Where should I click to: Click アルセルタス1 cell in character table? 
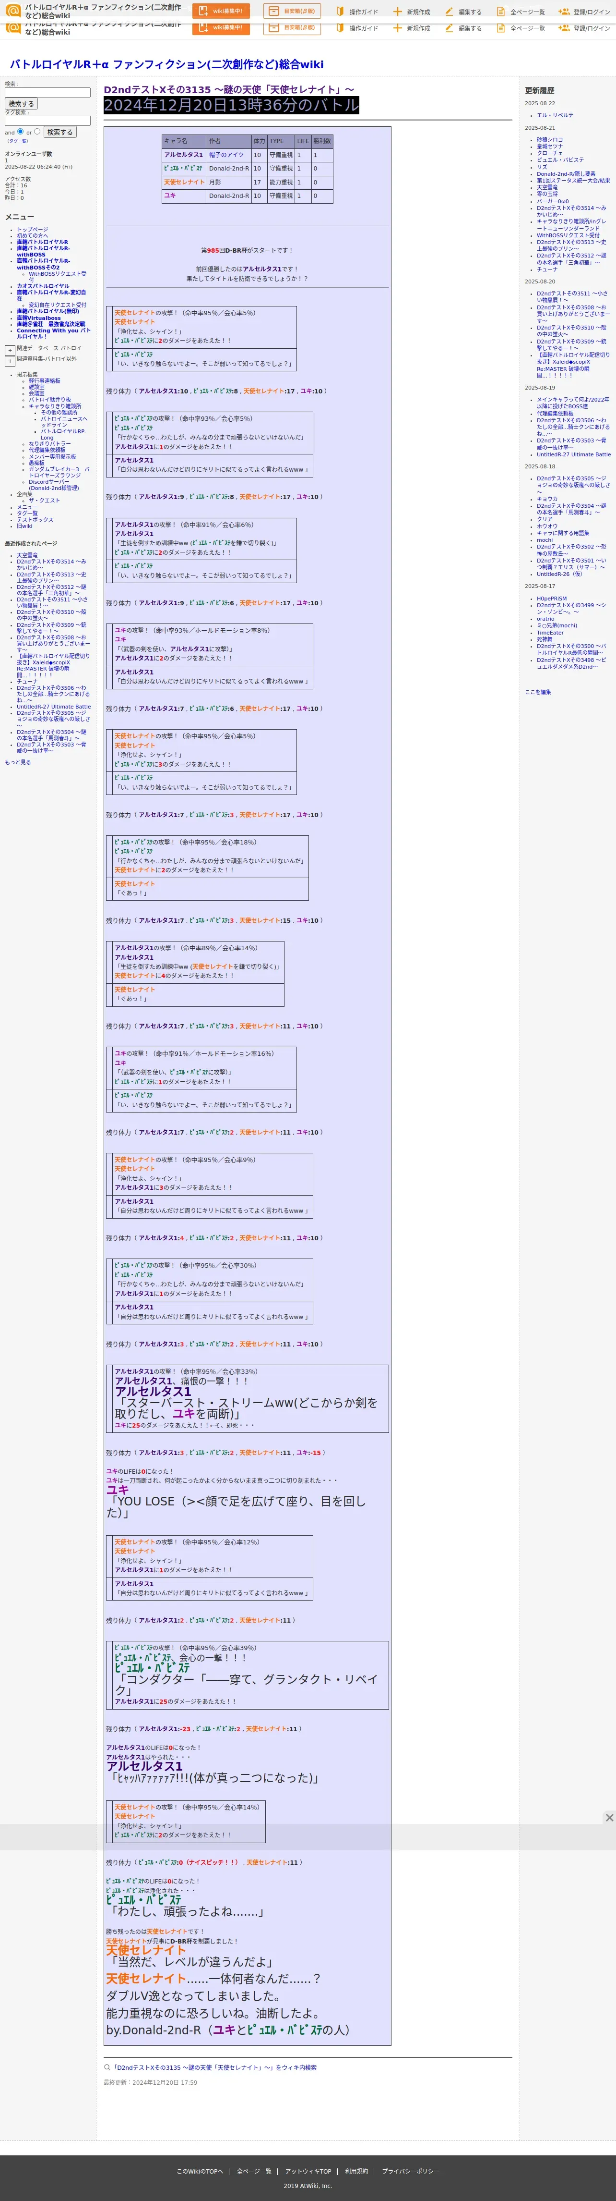pos(184,155)
